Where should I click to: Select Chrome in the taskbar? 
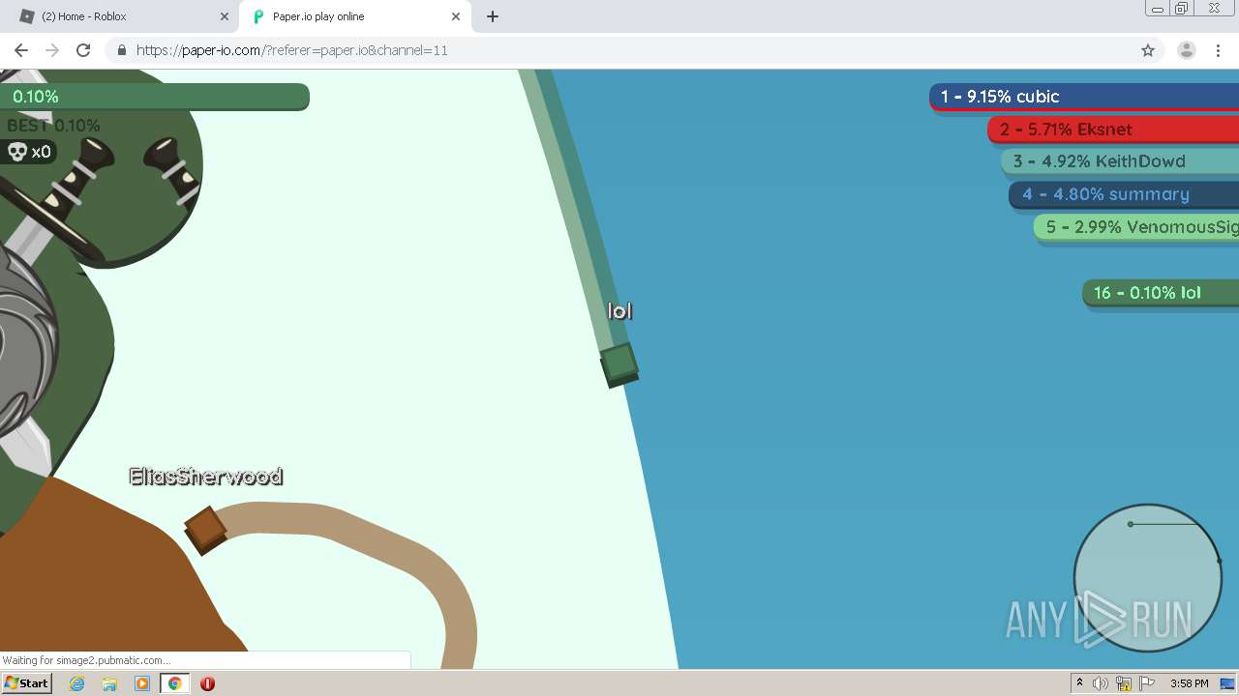click(175, 683)
